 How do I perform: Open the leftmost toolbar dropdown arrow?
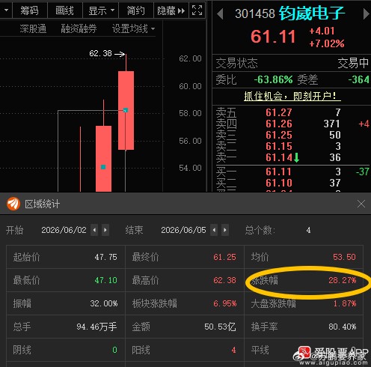point(6,10)
